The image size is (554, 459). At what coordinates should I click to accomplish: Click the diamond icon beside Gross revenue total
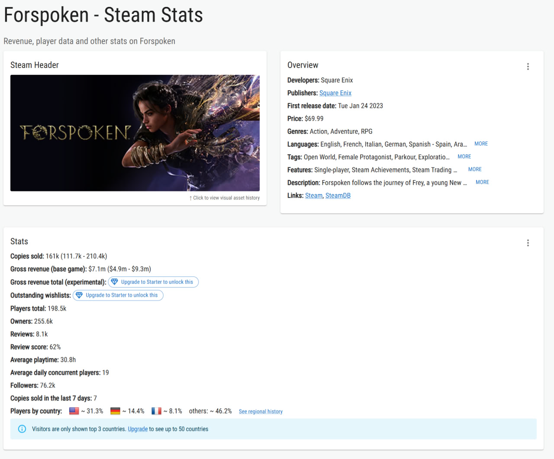(x=114, y=282)
